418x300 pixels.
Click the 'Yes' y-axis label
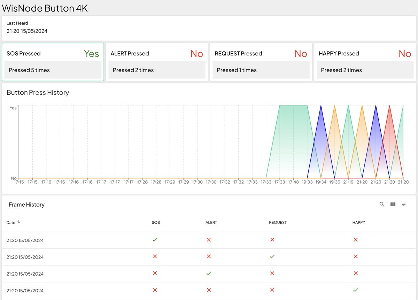pos(13,108)
